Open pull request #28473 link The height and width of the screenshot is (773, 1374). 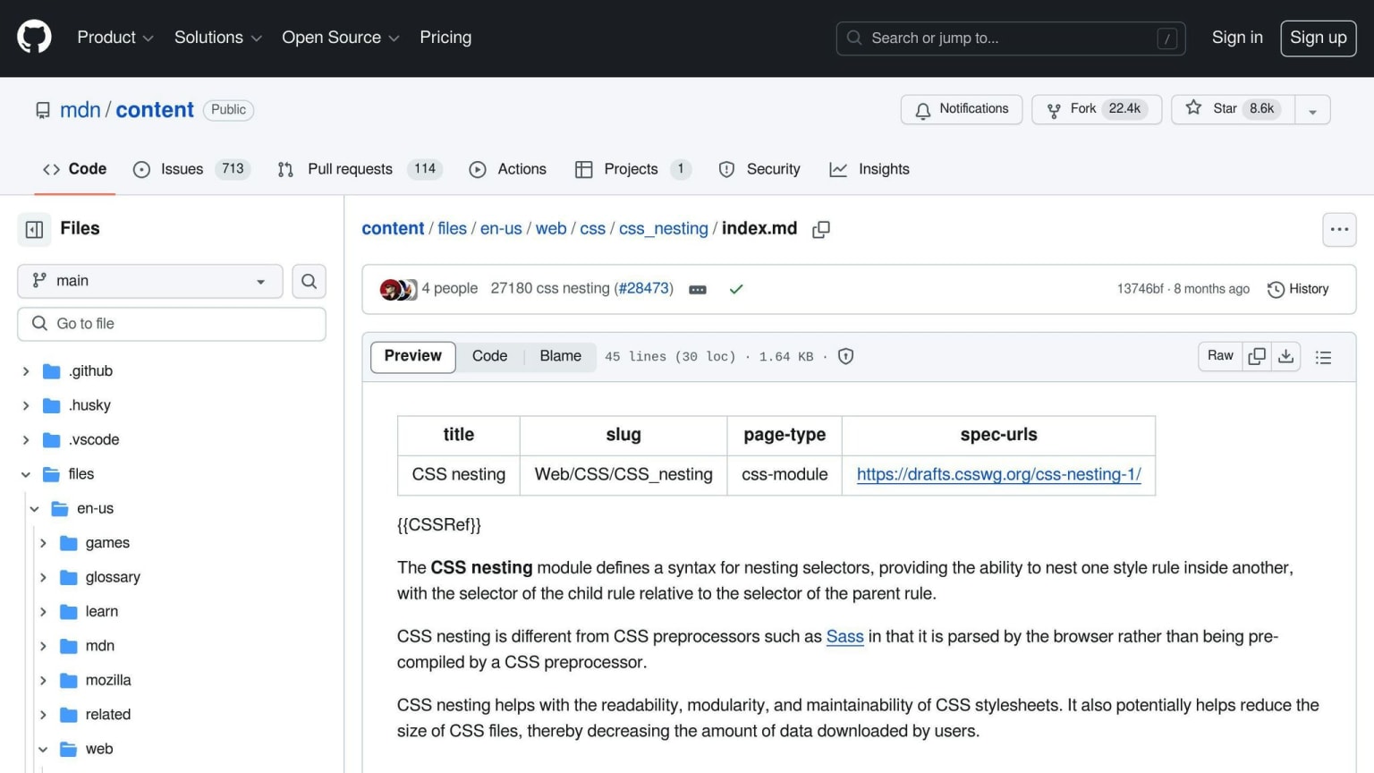pyautogui.click(x=643, y=289)
